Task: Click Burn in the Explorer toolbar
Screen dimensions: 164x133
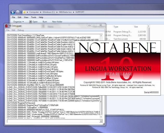Action: pos(45,22)
